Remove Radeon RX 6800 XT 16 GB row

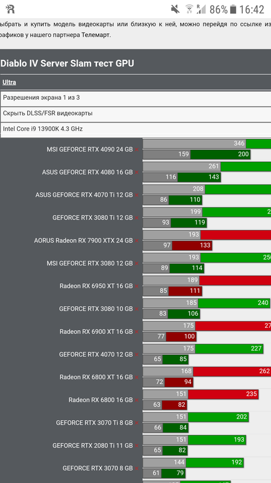pyautogui.click(x=137, y=377)
